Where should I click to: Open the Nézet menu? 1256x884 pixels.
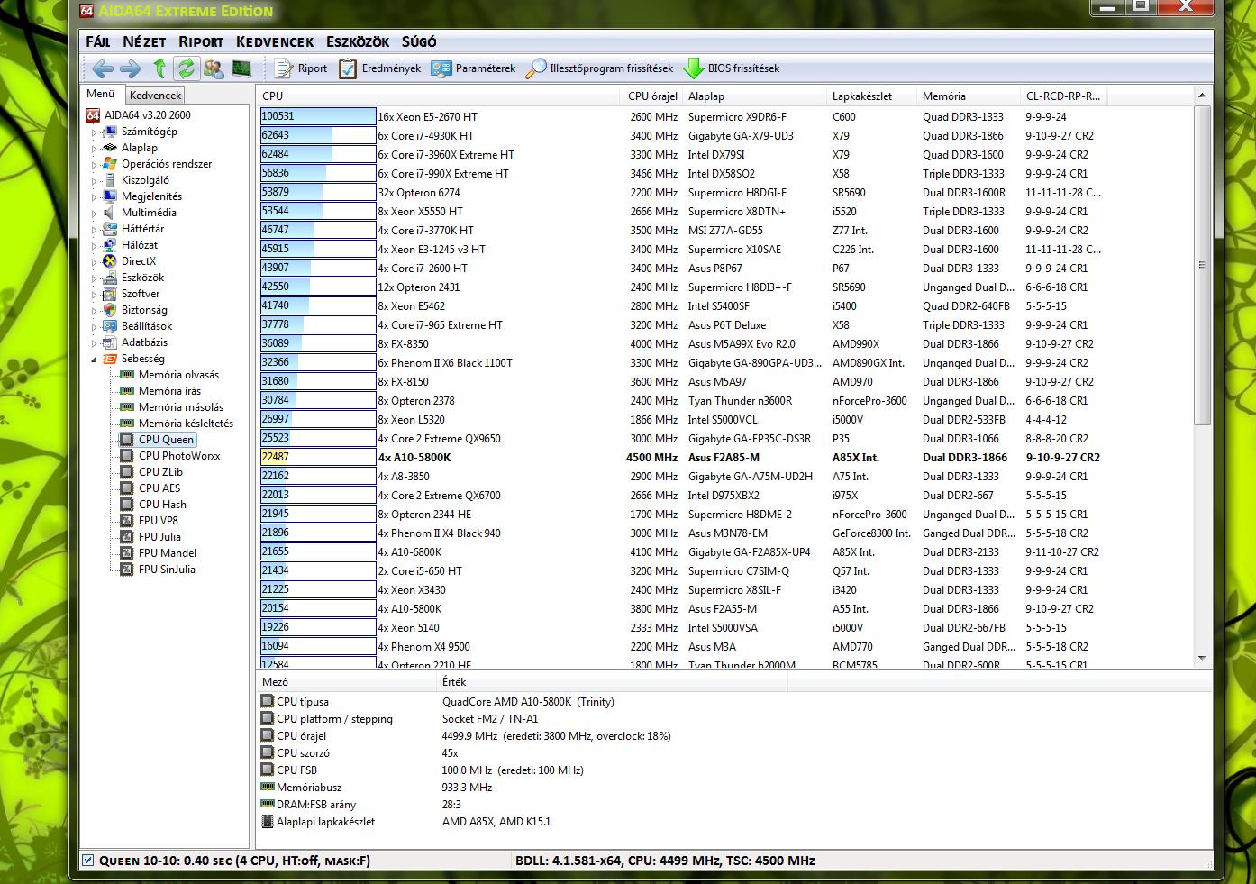(144, 41)
